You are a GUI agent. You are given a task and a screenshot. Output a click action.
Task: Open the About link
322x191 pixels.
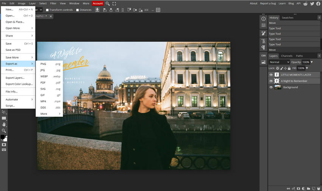pos(253,3)
